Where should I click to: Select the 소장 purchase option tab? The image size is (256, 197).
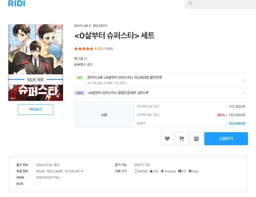pyautogui.click(x=104, y=115)
